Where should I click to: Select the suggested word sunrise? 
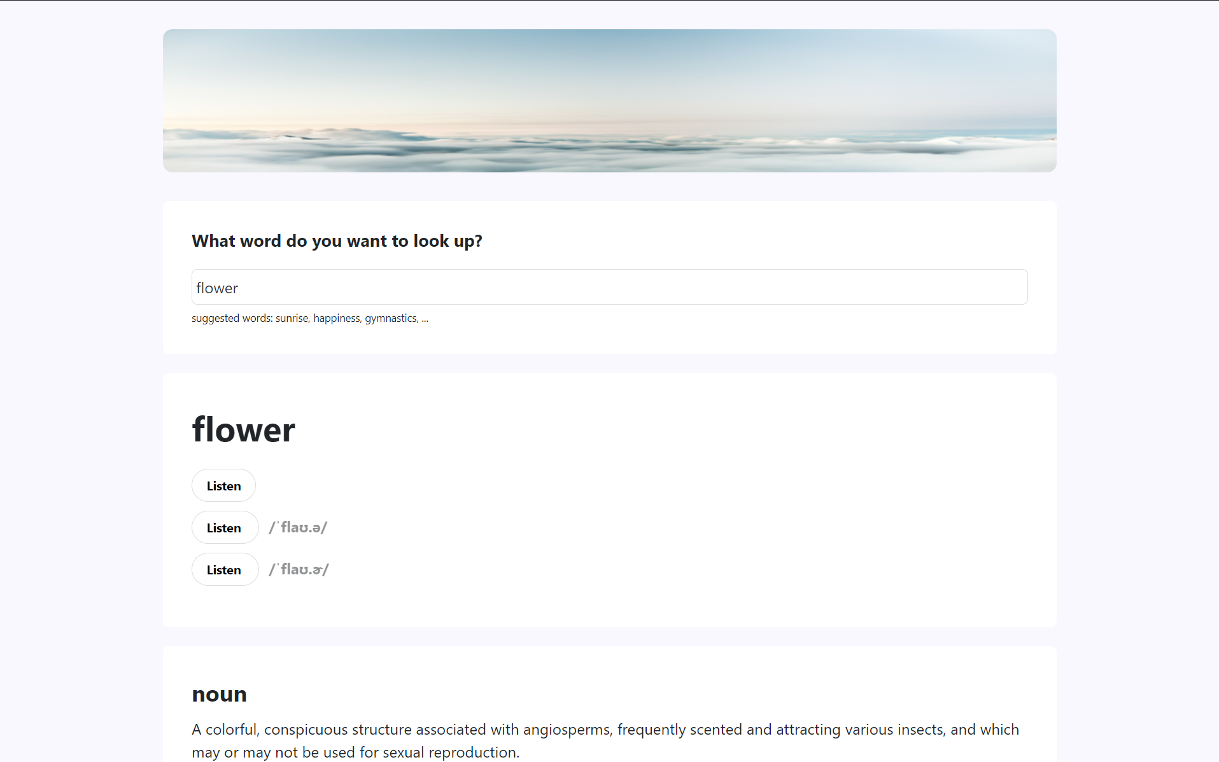[292, 318]
